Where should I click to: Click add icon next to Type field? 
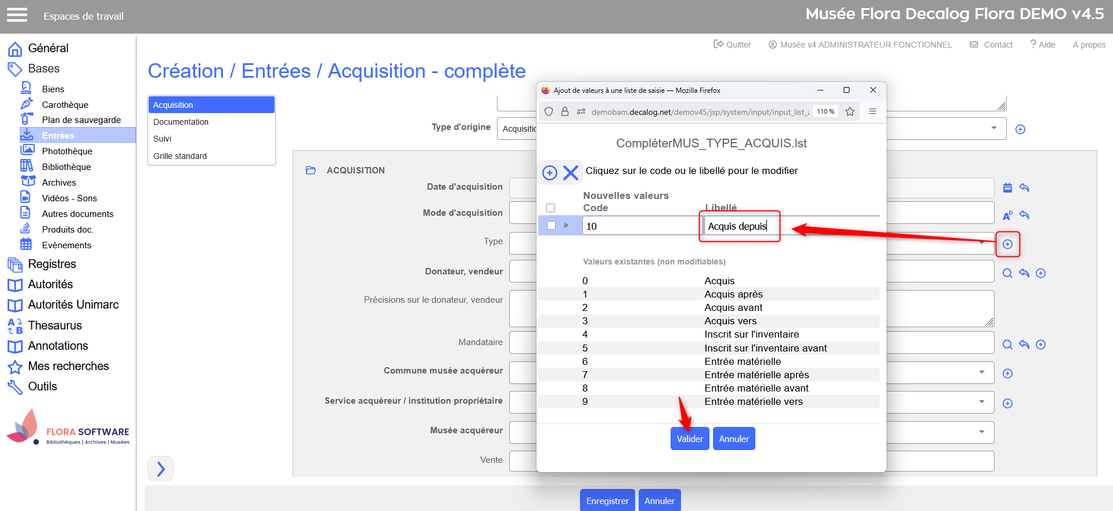tap(1007, 244)
